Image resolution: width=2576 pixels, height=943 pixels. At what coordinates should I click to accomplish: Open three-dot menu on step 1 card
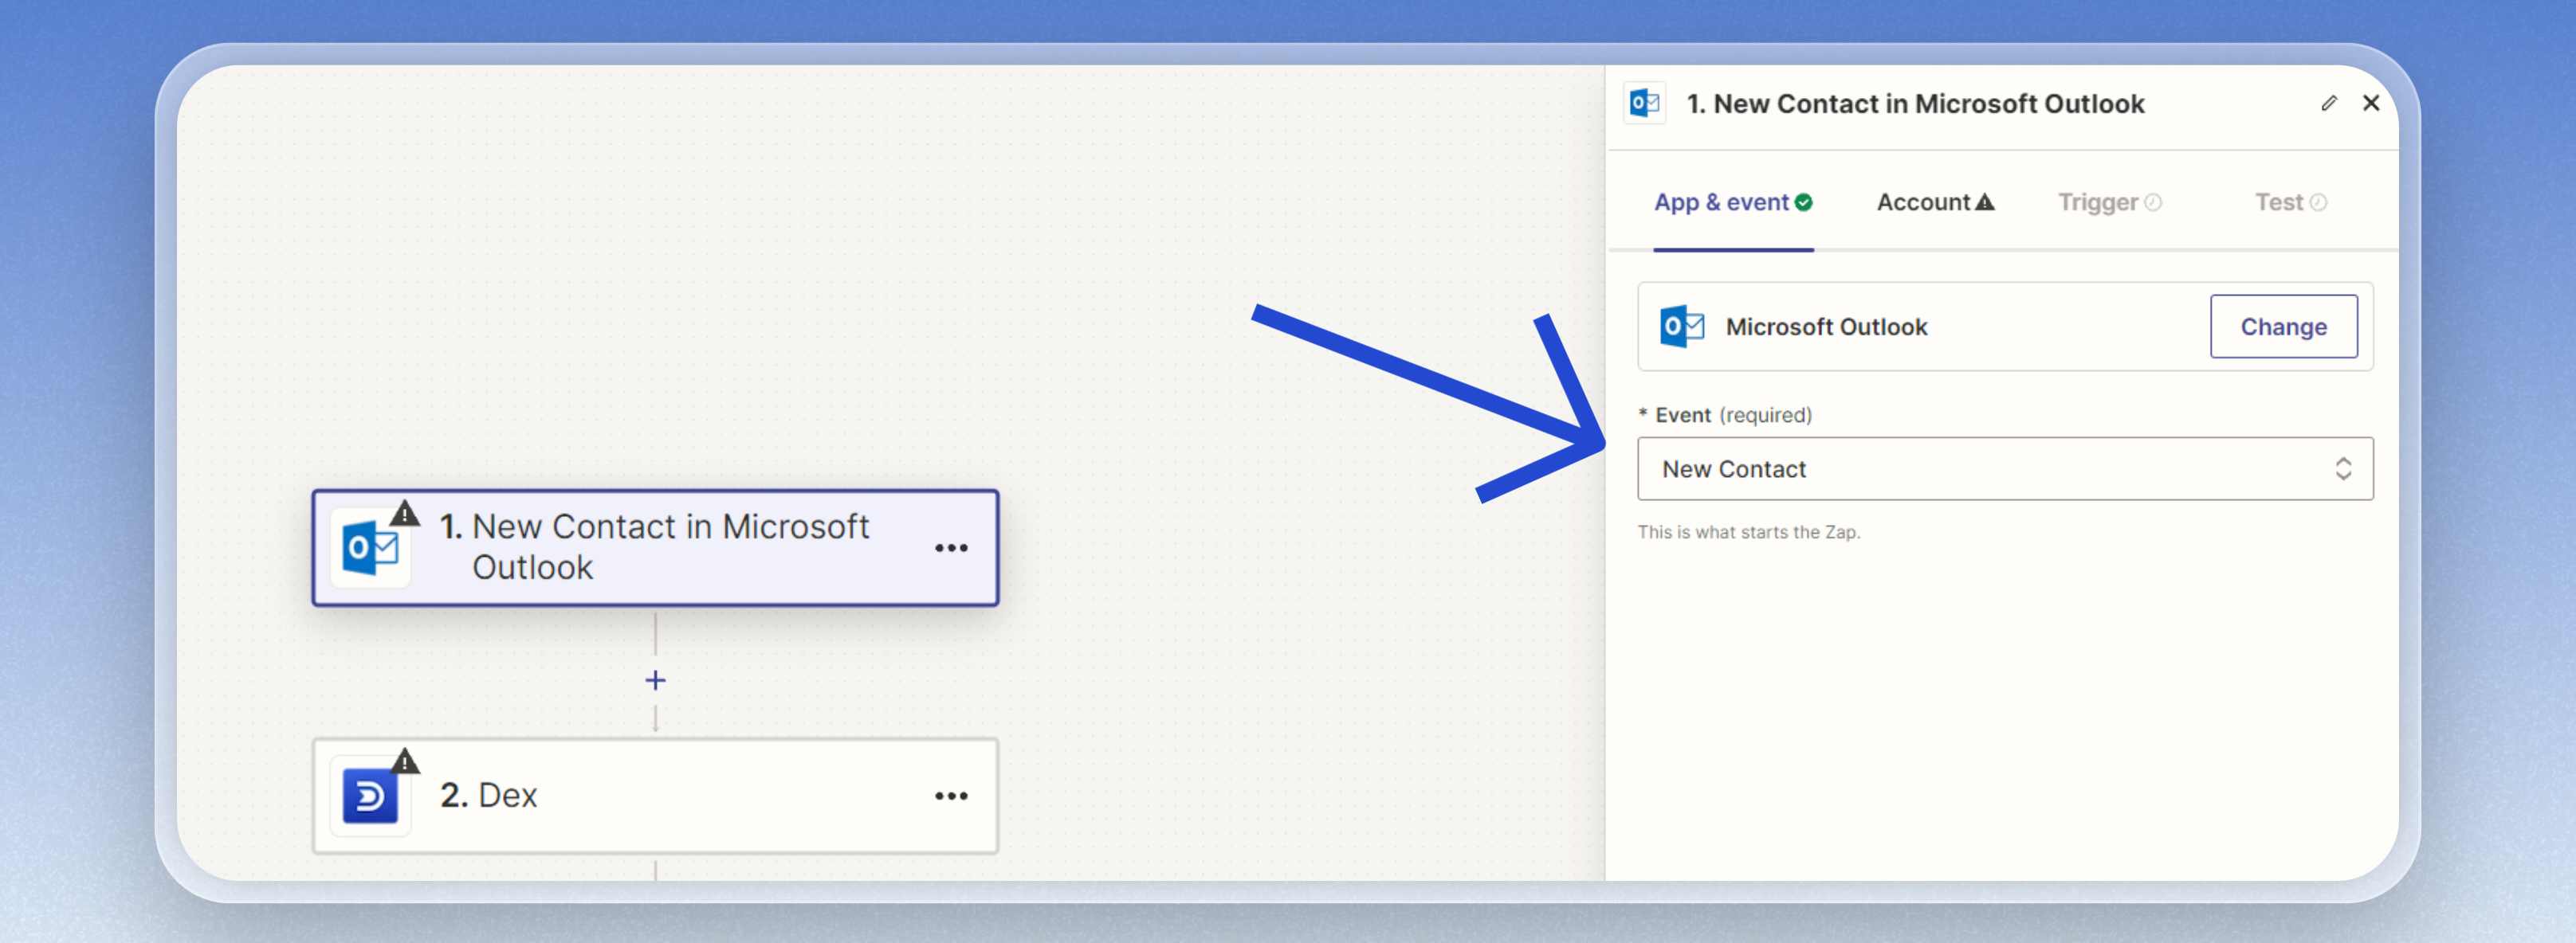pyautogui.click(x=950, y=549)
